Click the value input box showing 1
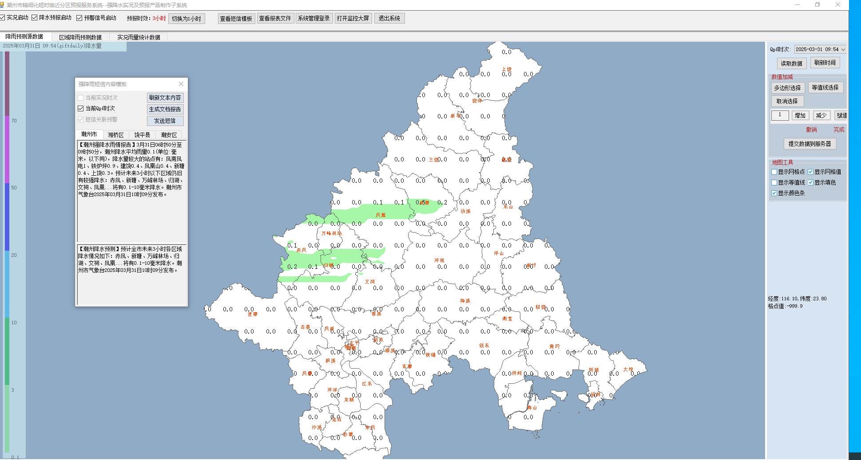Viewport: 861px width, 460px height. pos(780,115)
